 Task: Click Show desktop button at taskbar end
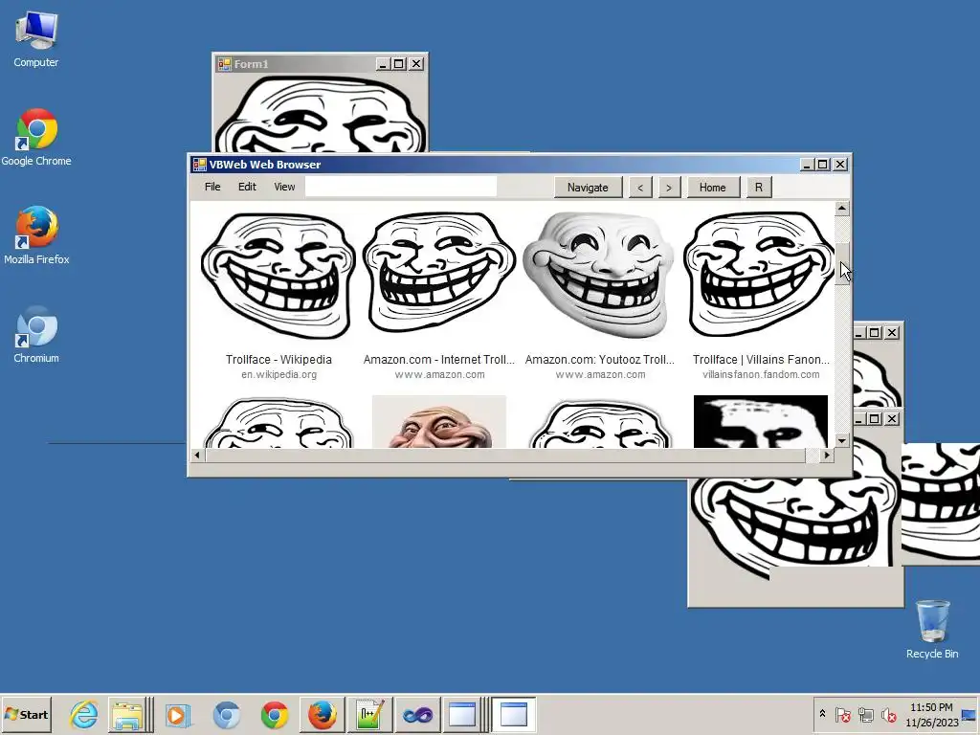pyautogui.click(x=970, y=714)
